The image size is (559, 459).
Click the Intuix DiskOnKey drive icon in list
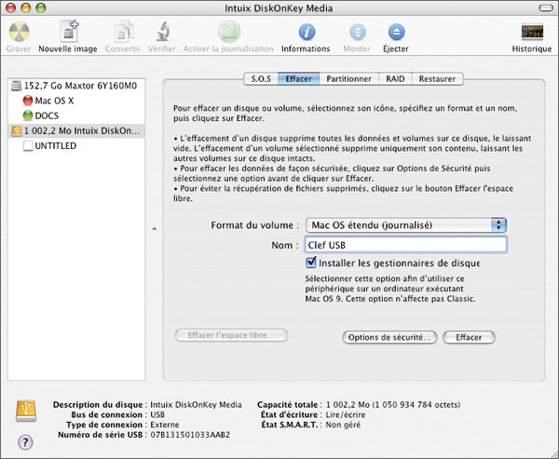(x=17, y=130)
